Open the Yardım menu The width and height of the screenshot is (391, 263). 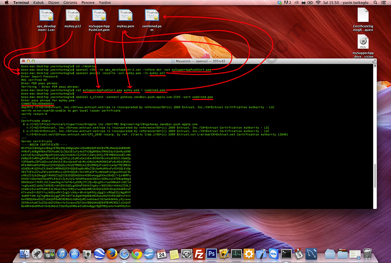pos(105,2)
